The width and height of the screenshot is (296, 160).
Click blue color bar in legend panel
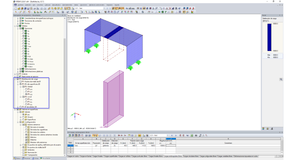(x=270, y=37)
